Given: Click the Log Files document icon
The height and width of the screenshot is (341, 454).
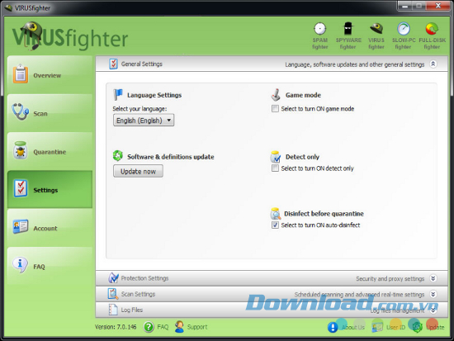Looking at the screenshot, I should point(113,310).
